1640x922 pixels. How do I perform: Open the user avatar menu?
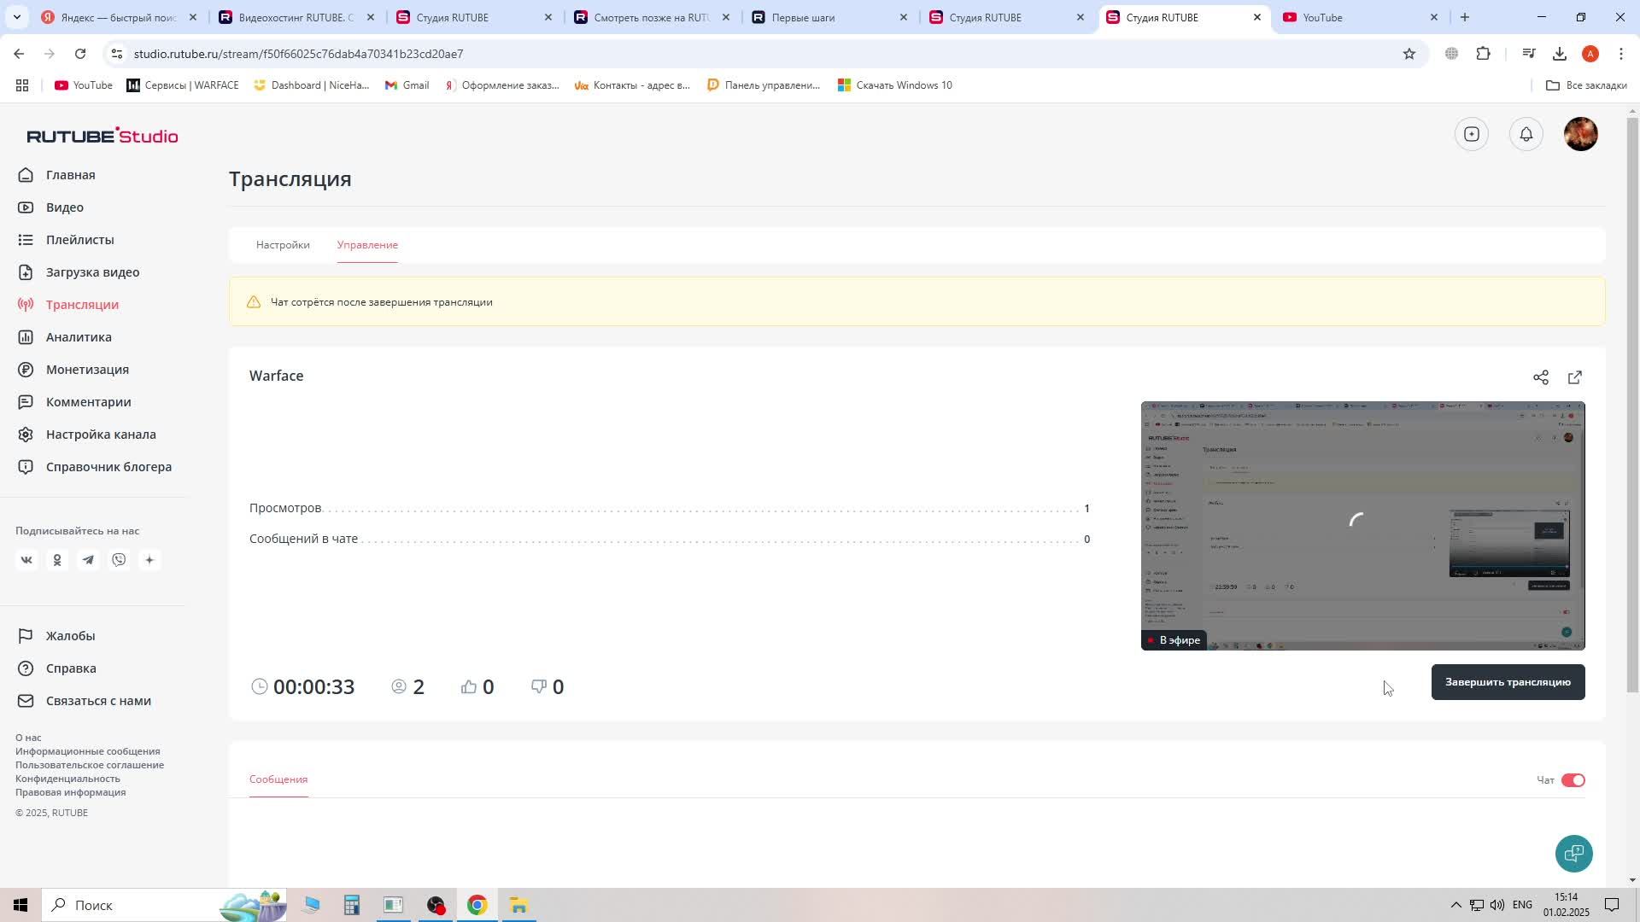tap(1579, 134)
